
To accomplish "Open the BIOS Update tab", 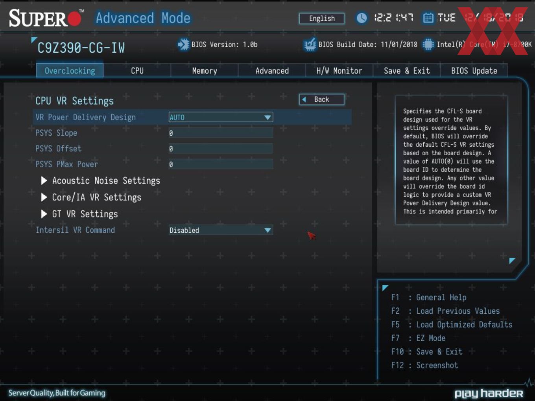I will click(x=474, y=71).
